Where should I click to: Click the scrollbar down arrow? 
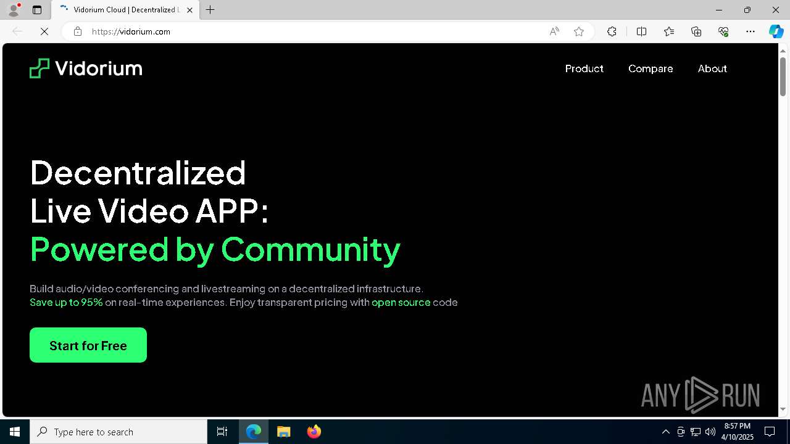[x=783, y=409]
